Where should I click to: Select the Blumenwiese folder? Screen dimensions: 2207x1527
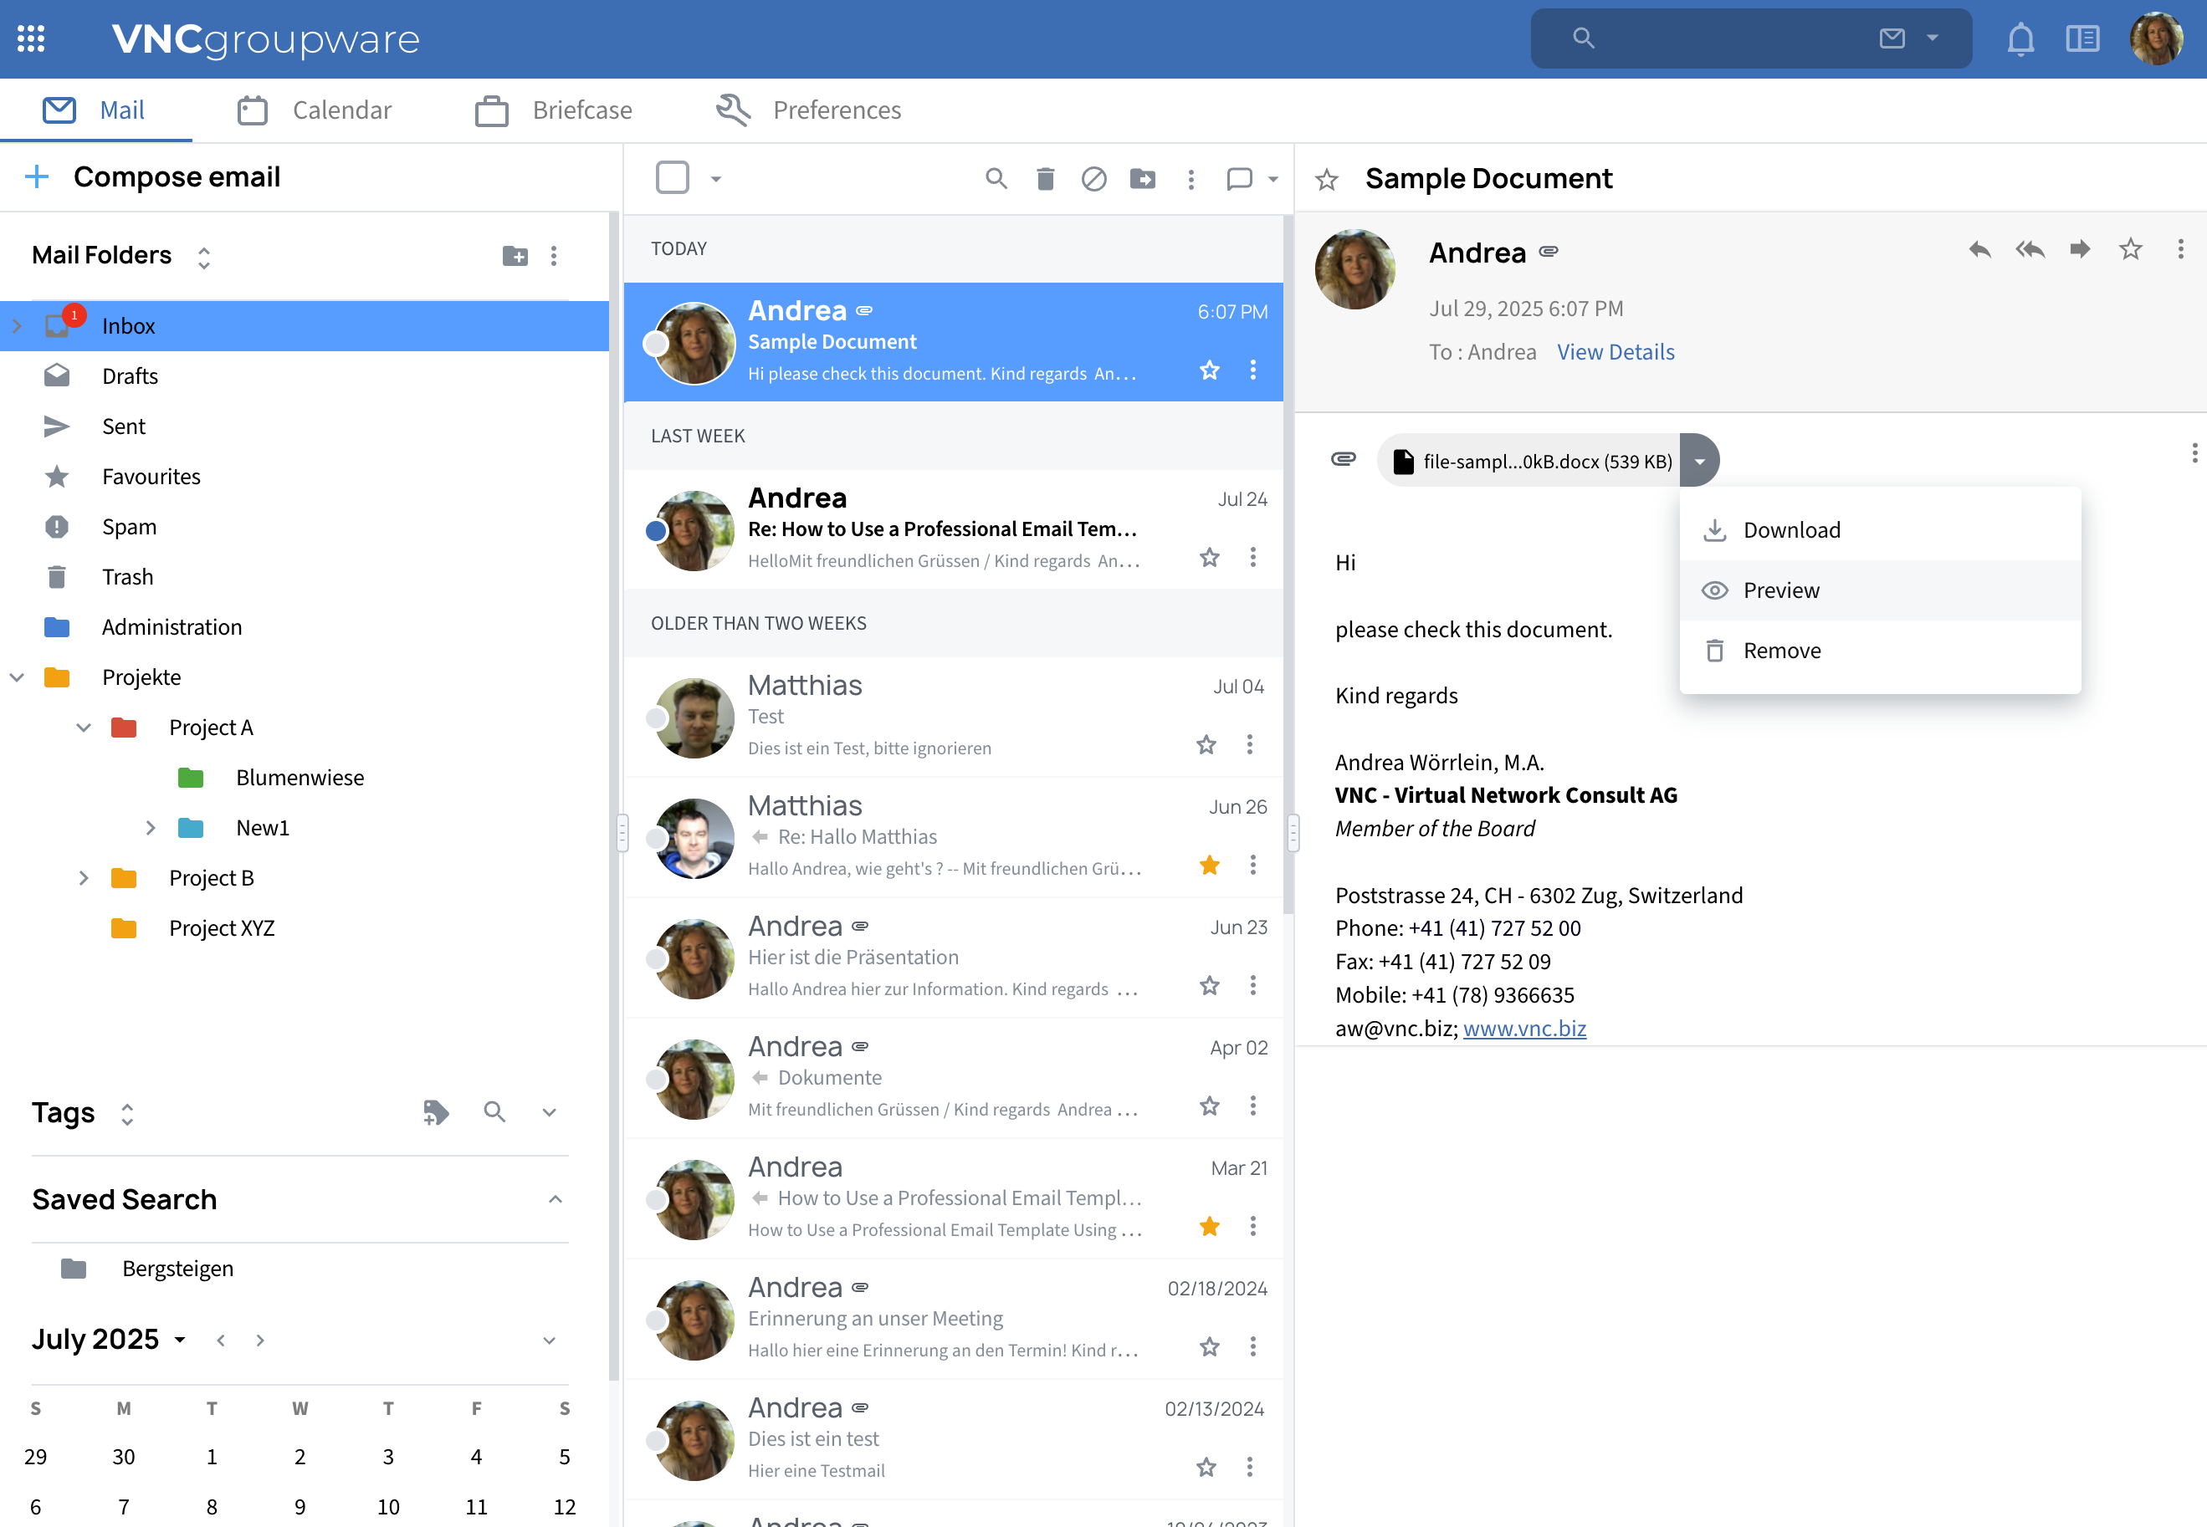pos(300,778)
